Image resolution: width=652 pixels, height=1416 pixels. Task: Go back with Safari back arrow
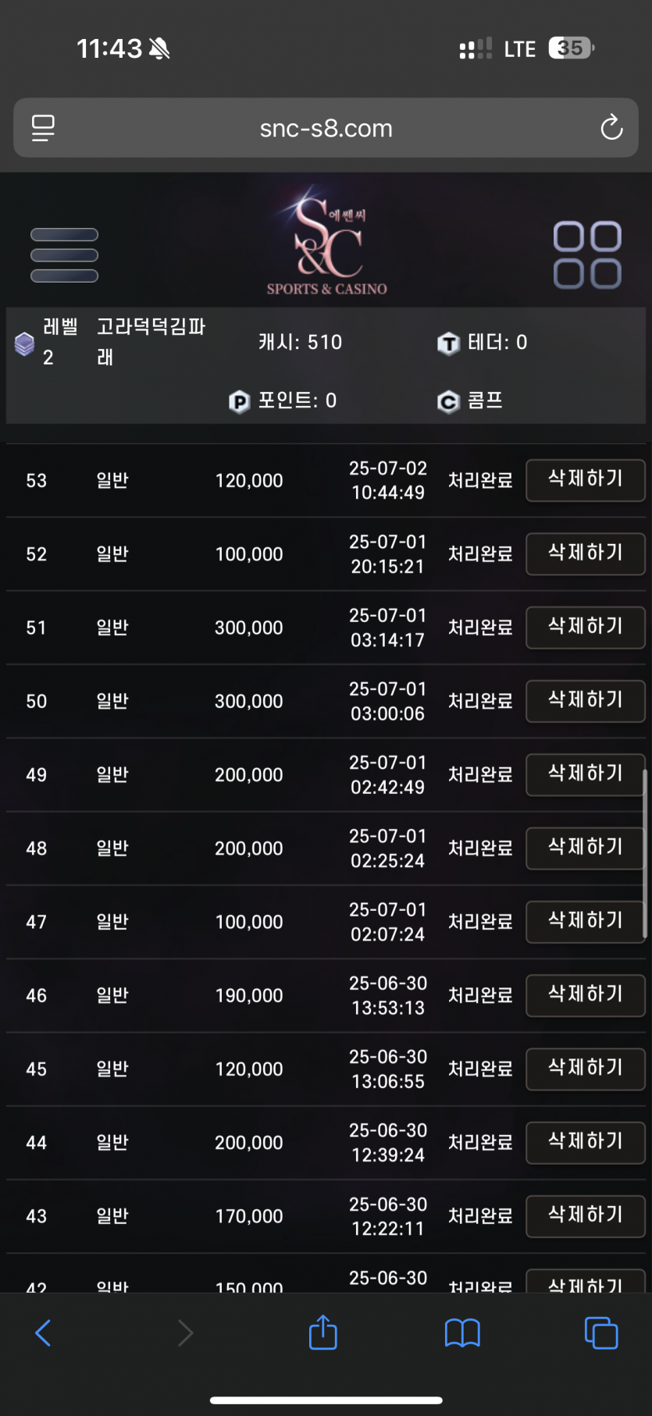coord(44,1332)
